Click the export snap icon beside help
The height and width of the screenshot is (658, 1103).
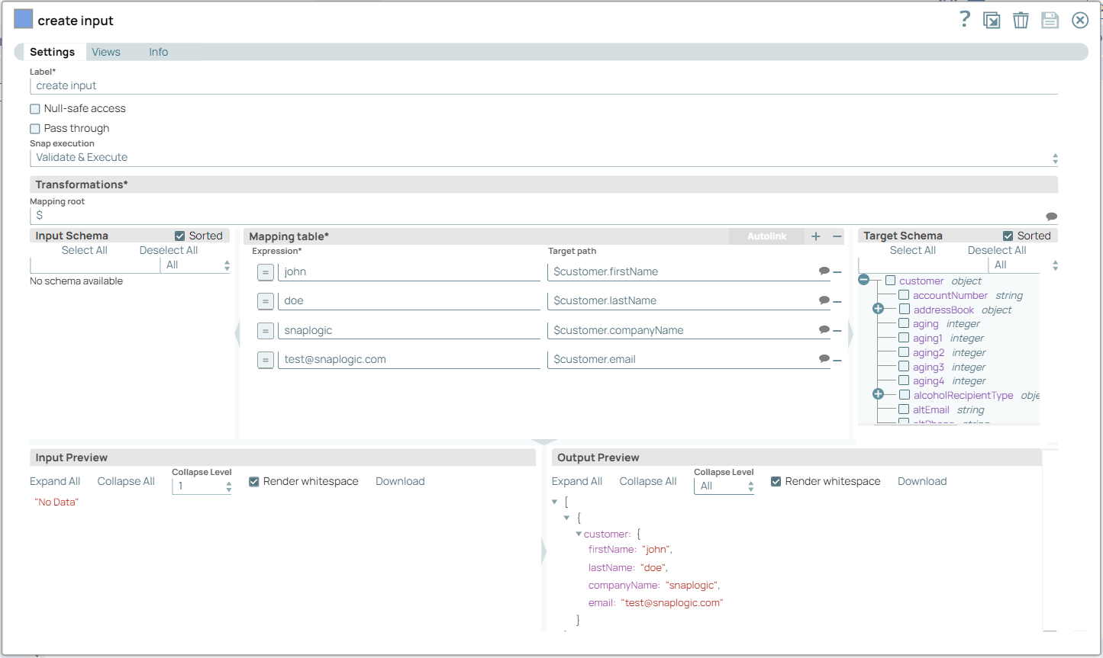point(992,20)
